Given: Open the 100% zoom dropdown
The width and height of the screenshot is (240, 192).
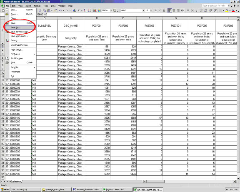Looking at the screenshot, I should pos(111,10).
